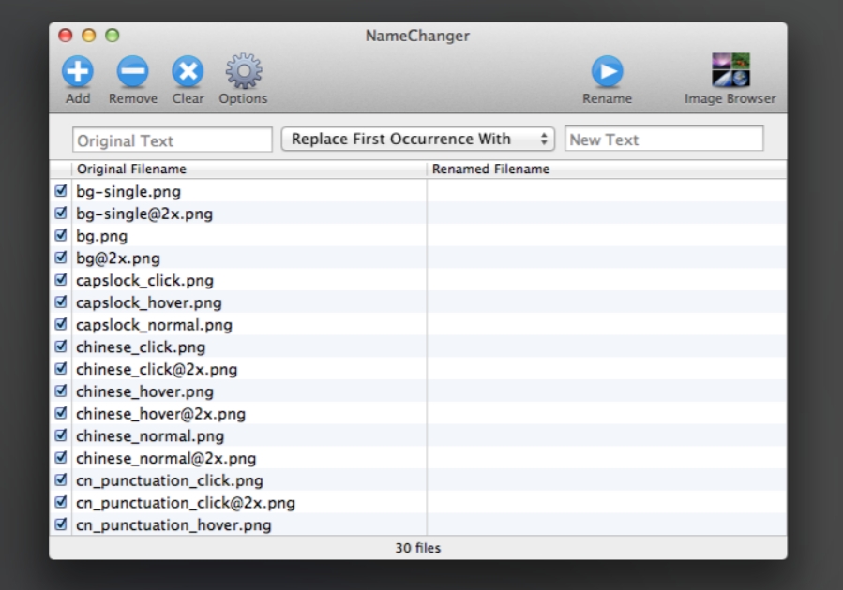Select the bg-single.png filename
This screenshot has height=590, width=843.
click(x=128, y=192)
